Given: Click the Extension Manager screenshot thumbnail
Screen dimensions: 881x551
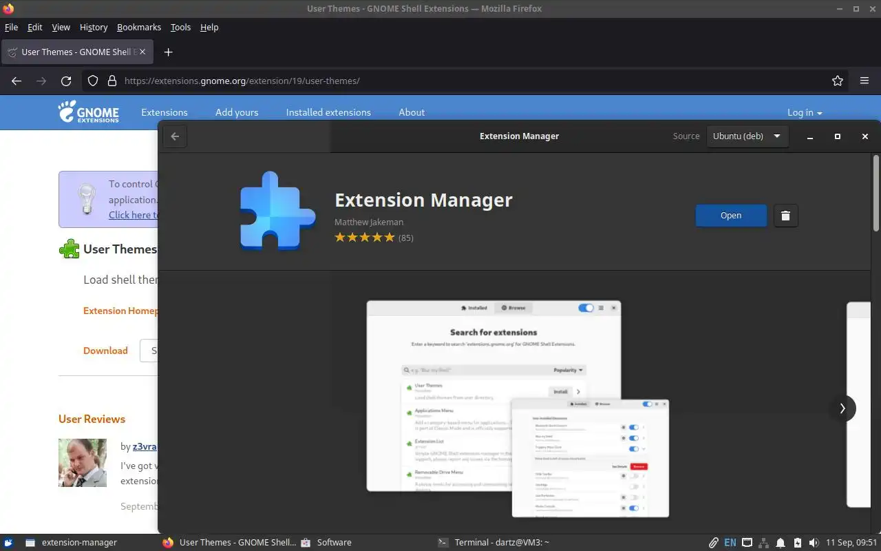Looking at the screenshot, I should pyautogui.click(x=518, y=409).
